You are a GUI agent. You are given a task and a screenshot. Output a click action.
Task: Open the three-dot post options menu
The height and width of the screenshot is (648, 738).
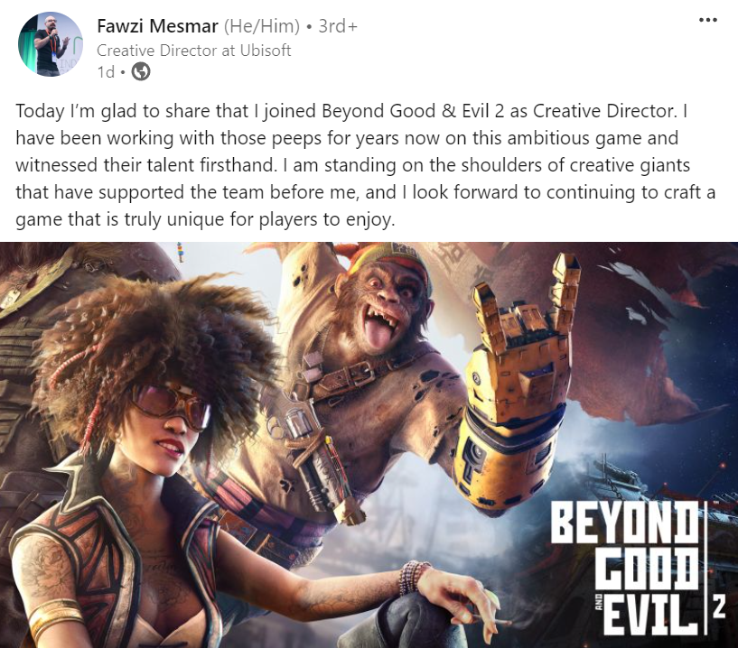click(708, 20)
